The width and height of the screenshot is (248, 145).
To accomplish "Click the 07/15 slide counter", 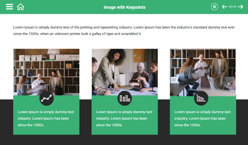I will point(232,7).
